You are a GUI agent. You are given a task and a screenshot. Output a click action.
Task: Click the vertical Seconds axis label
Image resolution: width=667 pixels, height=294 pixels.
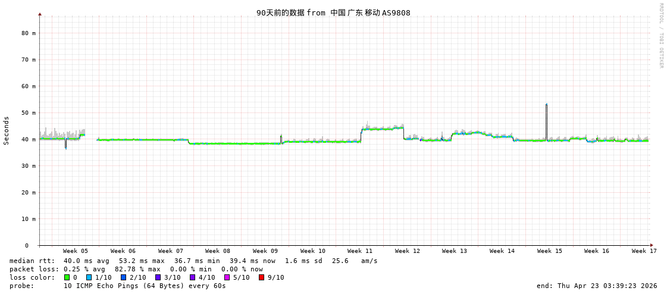tap(7, 130)
